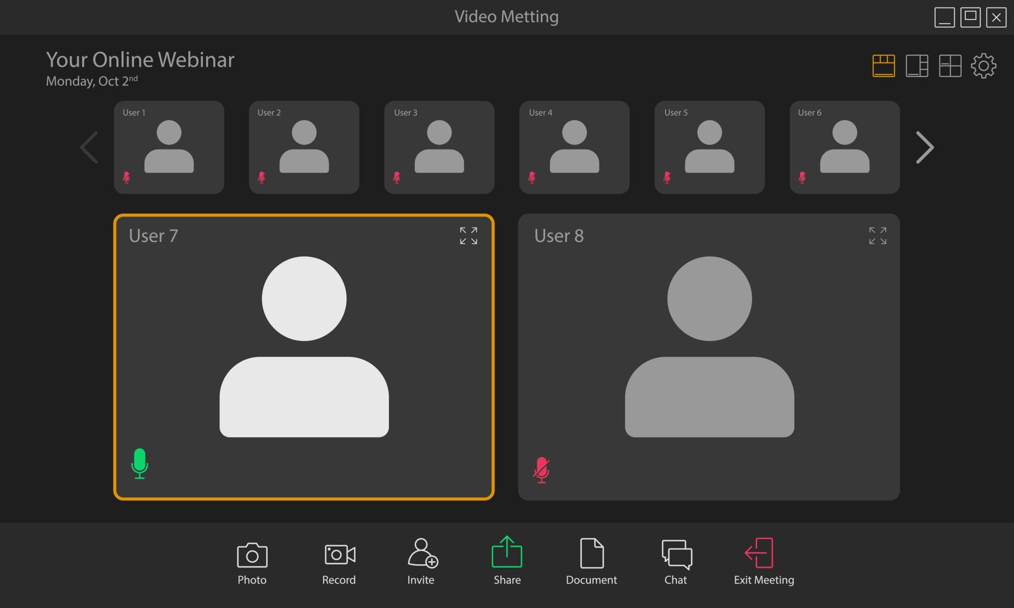
Task: Unmute User 8 microphone
Action: 541,470
